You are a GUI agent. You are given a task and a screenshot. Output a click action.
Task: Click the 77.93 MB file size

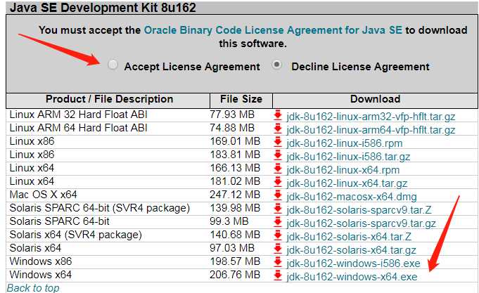[x=232, y=115]
